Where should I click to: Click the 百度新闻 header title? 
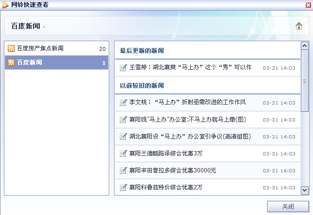pyautogui.click(x=26, y=26)
